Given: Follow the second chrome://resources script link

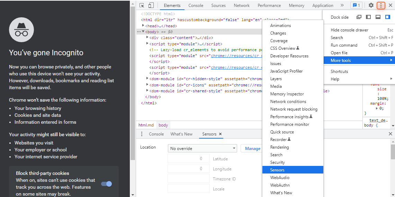Looking at the screenshot, I should (236, 67).
